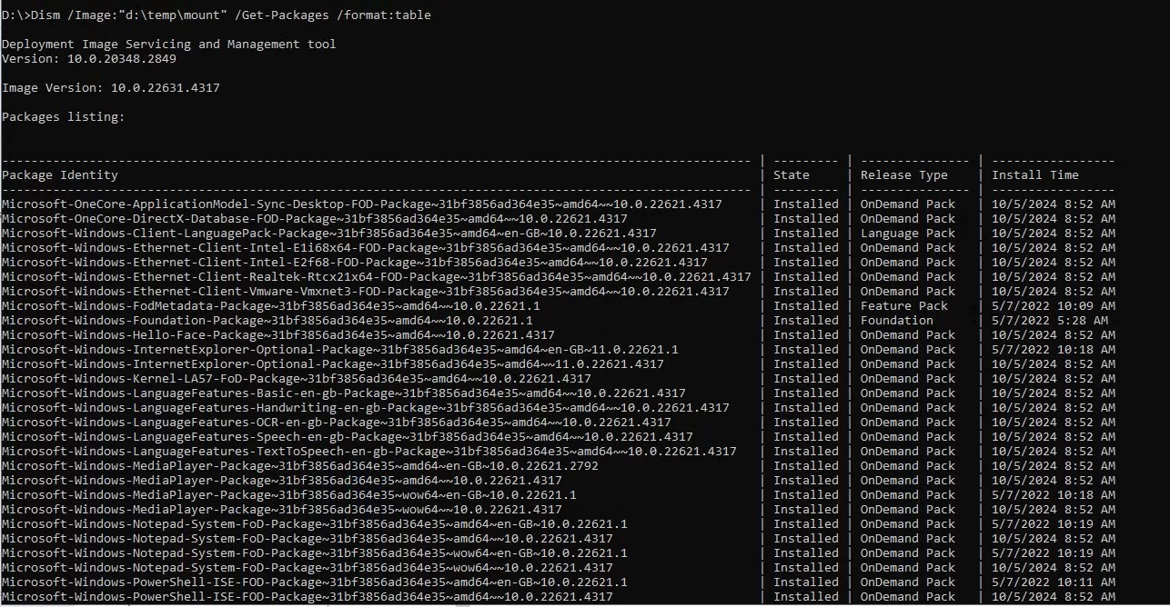Click the Image Version 10.0.22631.4317 line

(x=110, y=87)
